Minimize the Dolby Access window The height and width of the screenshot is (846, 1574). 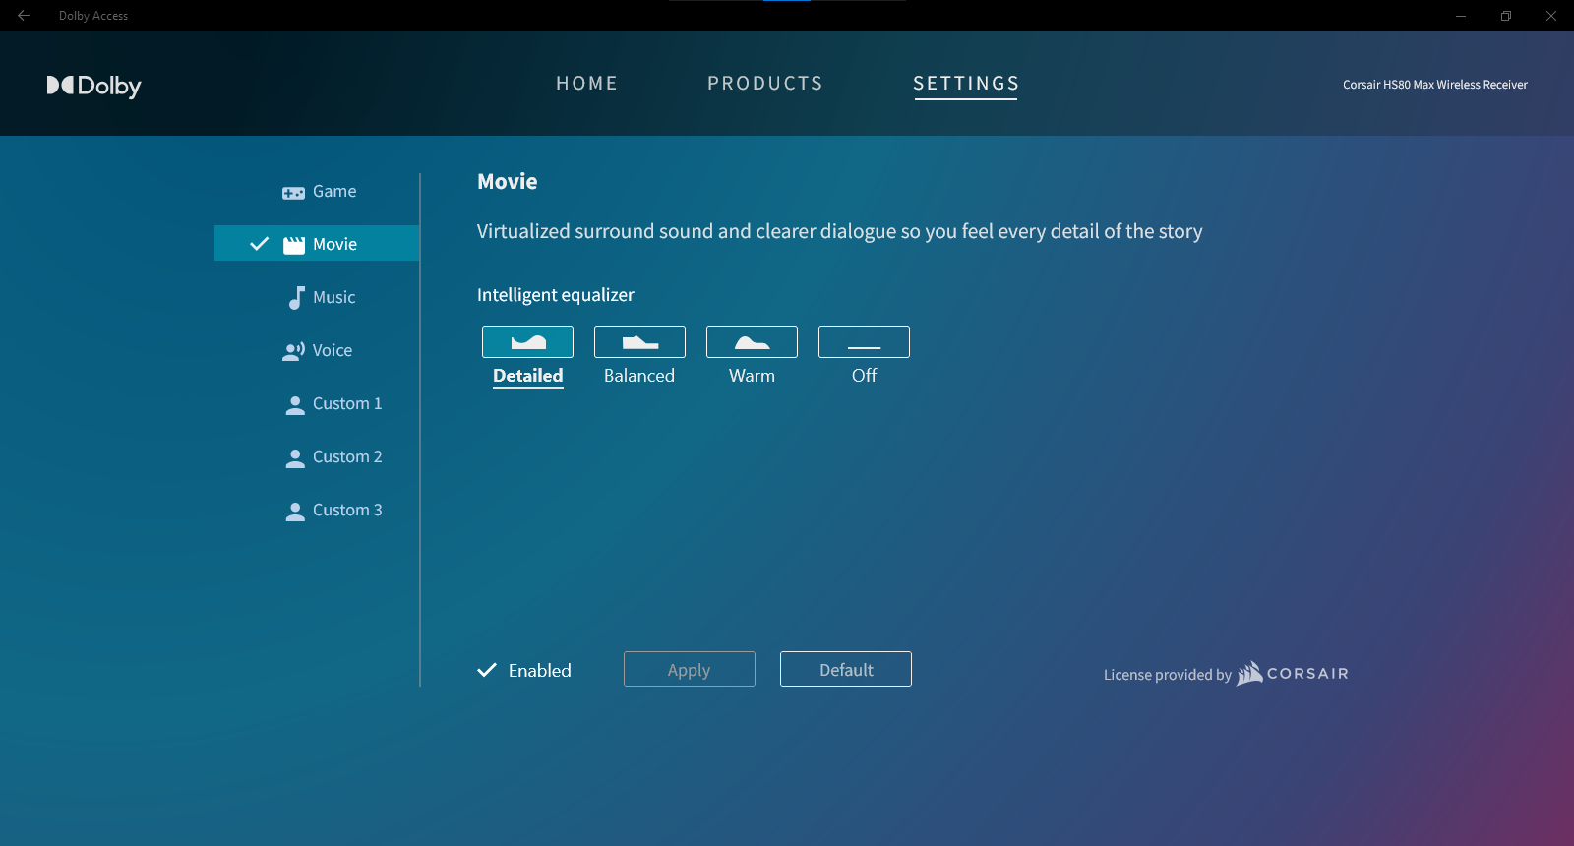pos(1461,16)
